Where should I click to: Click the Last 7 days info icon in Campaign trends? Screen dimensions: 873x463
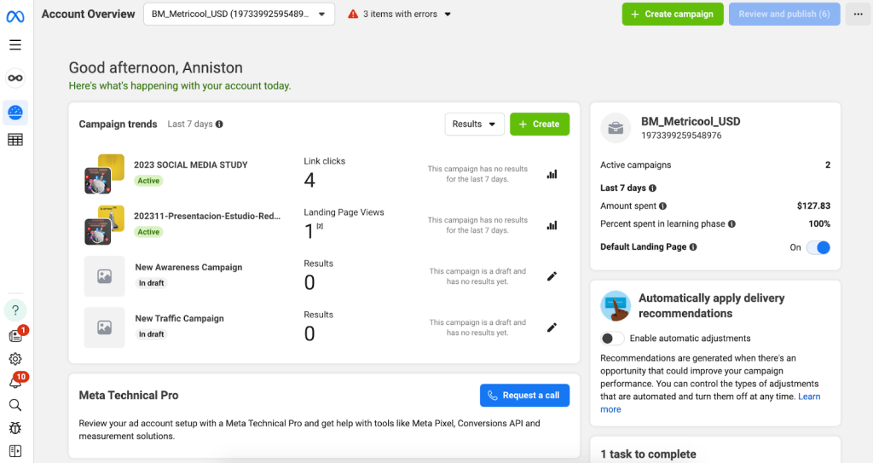[219, 124]
